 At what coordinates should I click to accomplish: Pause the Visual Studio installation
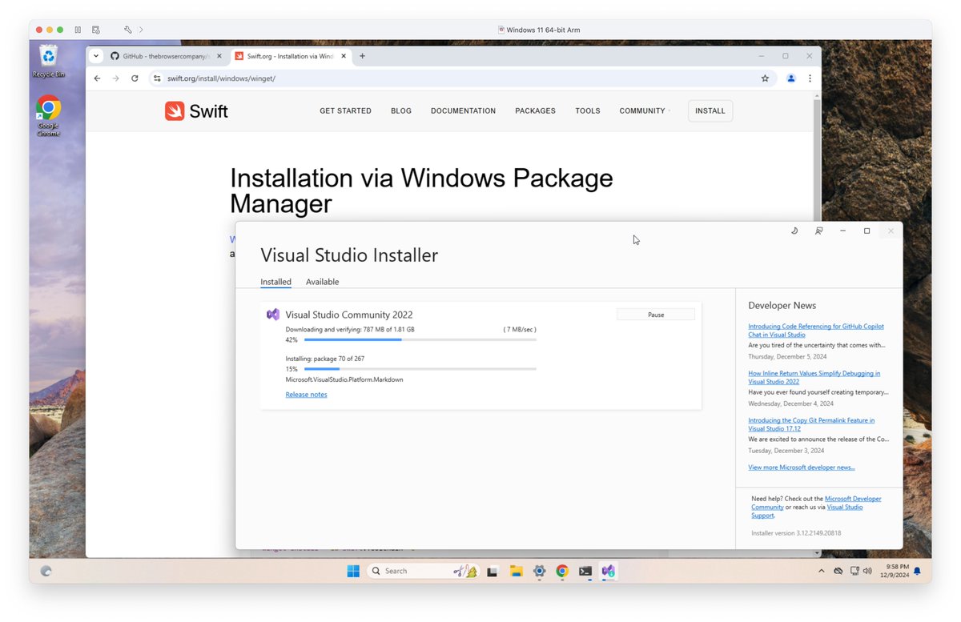tap(656, 315)
